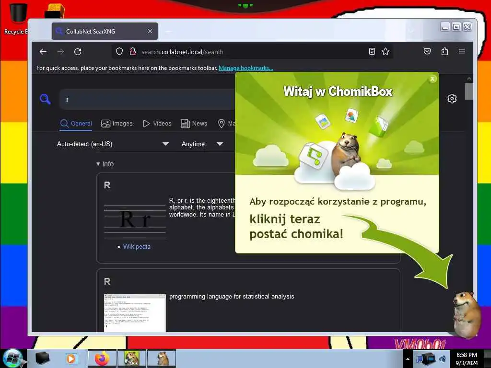Open the Firefox extensions puzzle icon

click(x=444, y=51)
